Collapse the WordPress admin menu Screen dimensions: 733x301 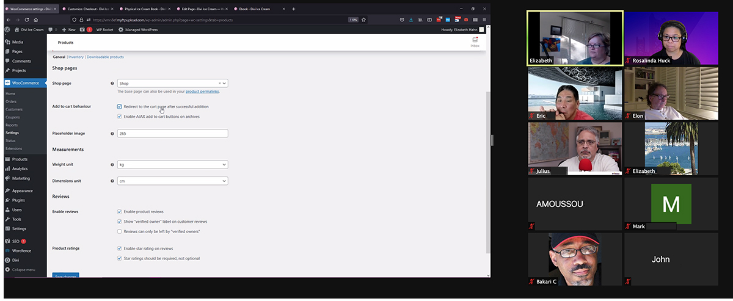[23, 269]
